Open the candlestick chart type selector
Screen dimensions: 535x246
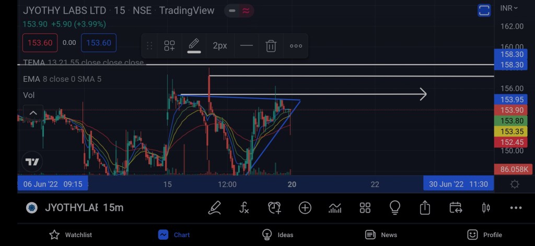[x=485, y=208]
